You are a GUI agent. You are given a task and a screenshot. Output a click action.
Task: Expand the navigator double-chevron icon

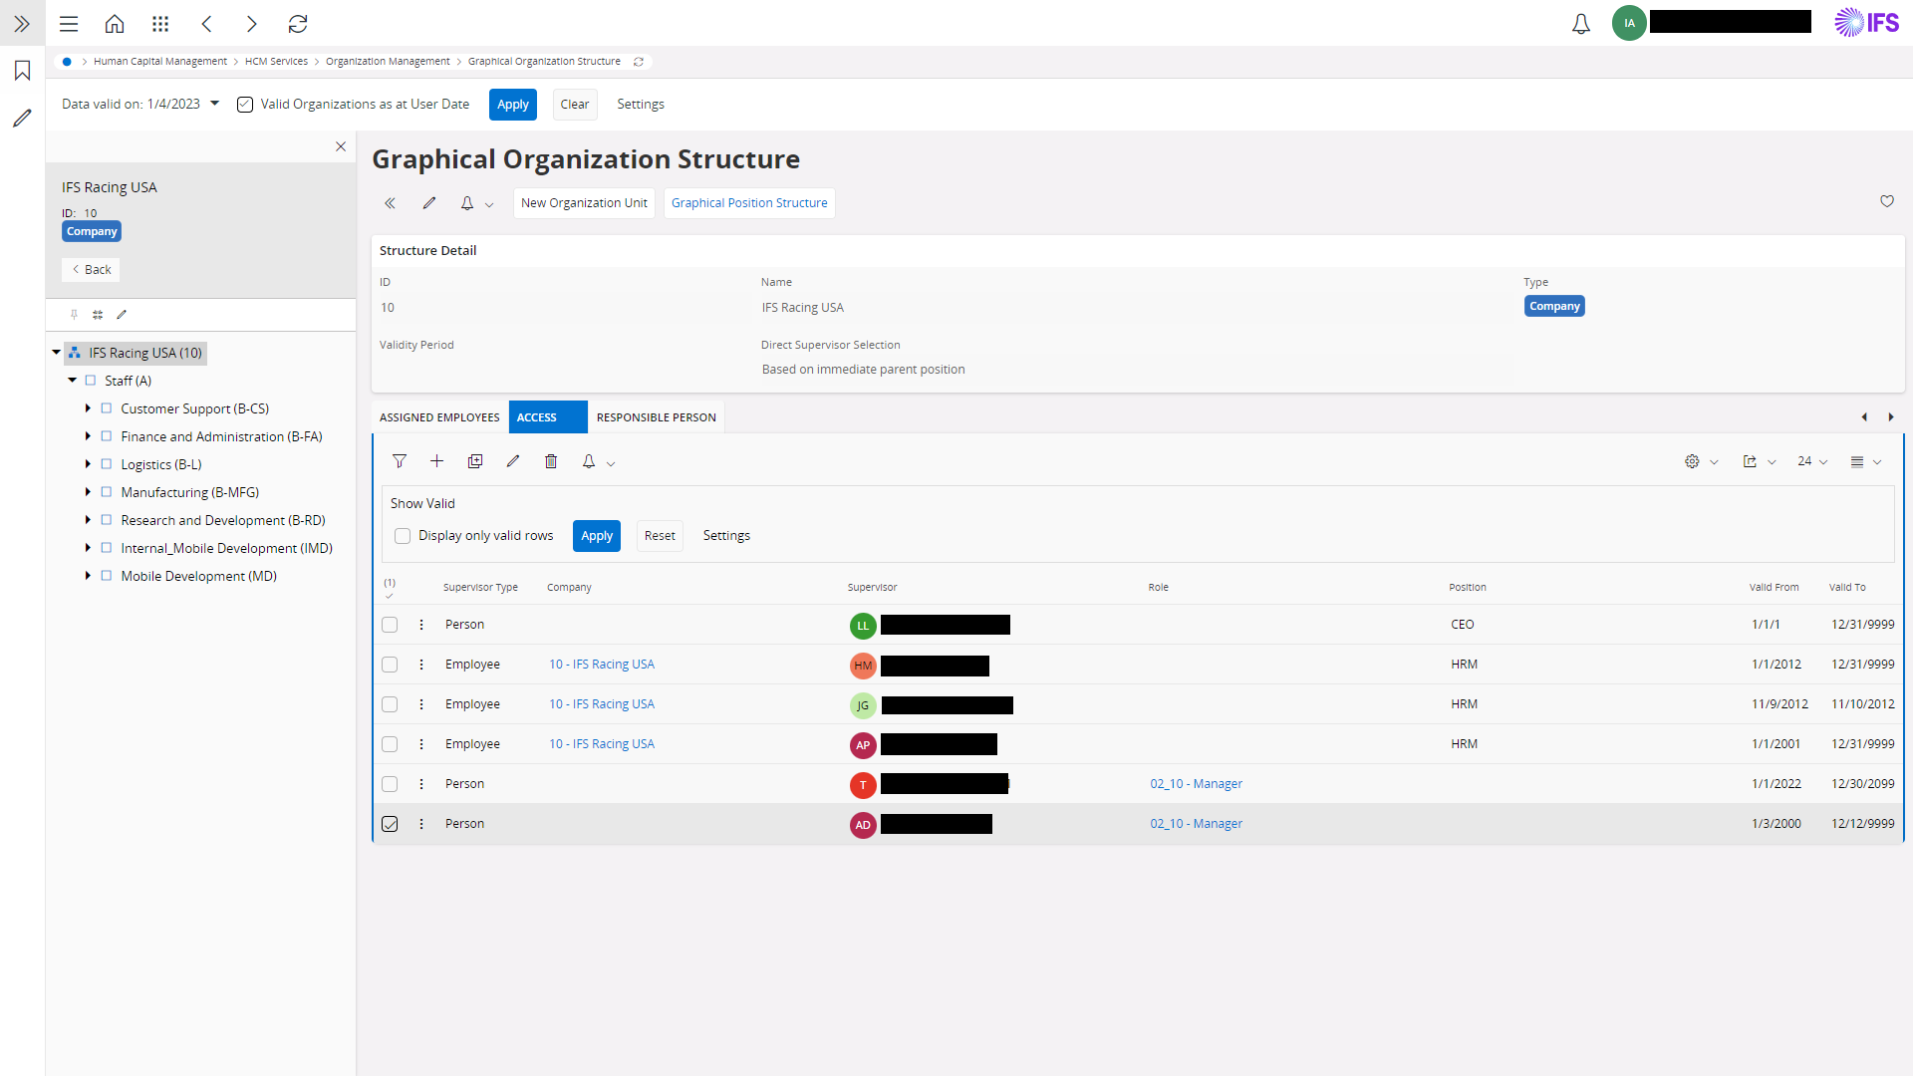[22, 23]
